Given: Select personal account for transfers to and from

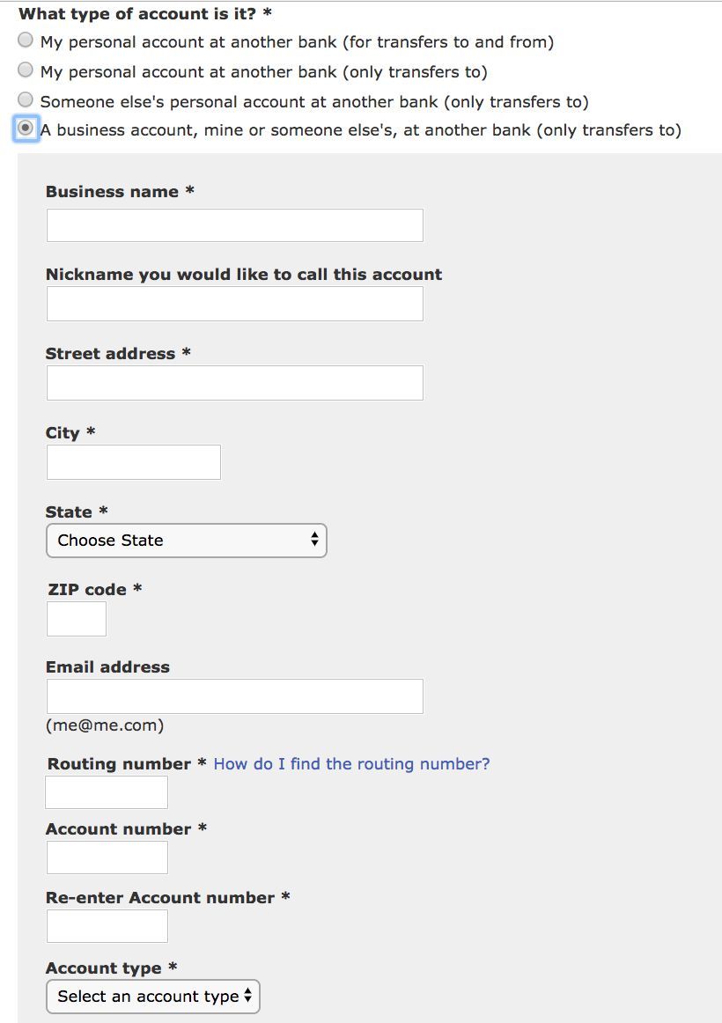Looking at the screenshot, I should coord(26,40).
